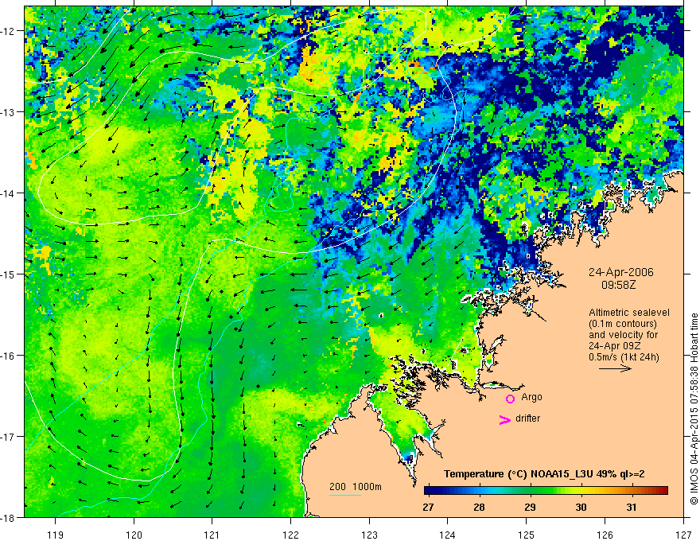This screenshot has height=541, width=700.
Task: Click the latitude label -16
Action: (x=9, y=356)
